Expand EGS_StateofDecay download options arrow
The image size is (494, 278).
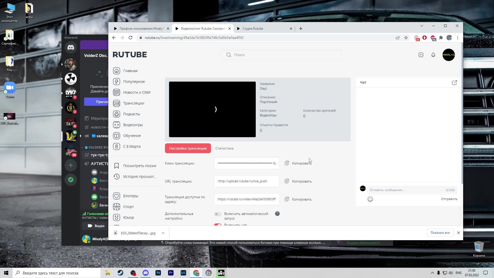coord(163,233)
